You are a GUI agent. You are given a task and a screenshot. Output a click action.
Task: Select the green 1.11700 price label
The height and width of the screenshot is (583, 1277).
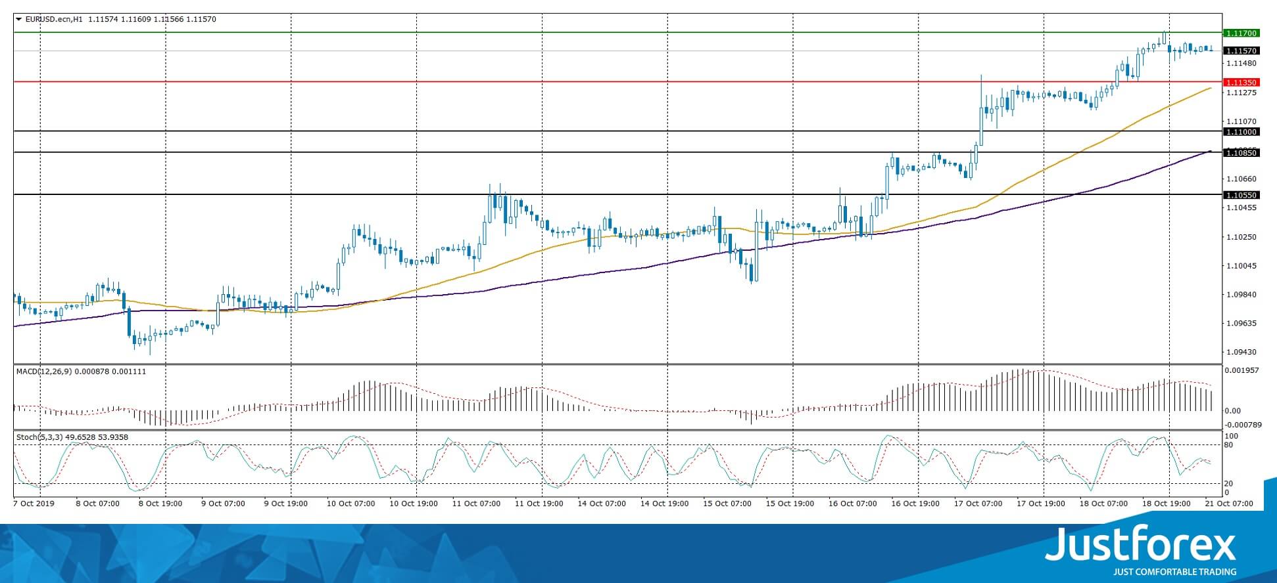(x=1240, y=33)
